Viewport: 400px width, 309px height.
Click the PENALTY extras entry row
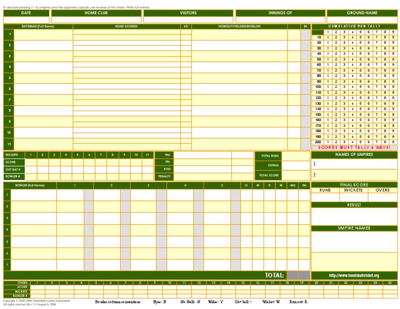[x=204, y=176]
